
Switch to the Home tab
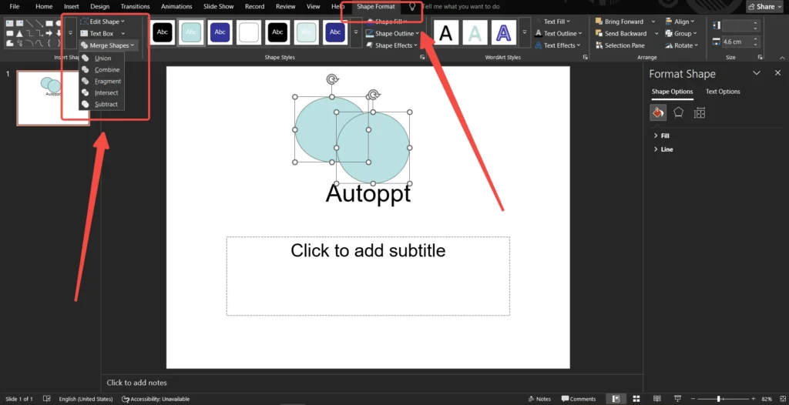(44, 6)
